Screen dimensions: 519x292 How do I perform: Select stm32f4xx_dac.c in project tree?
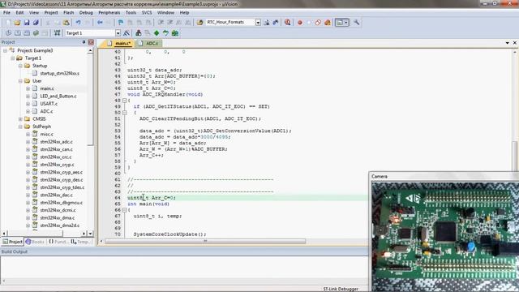(x=56, y=195)
